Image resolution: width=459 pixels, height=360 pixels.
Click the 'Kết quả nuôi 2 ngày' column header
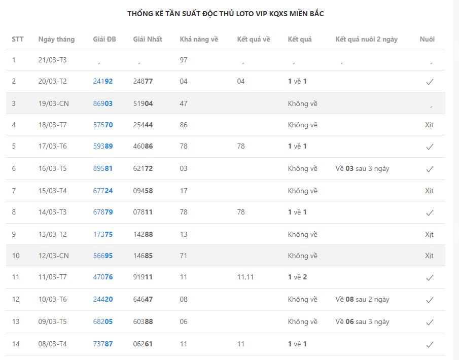pyautogui.click(x=366, y=39)
